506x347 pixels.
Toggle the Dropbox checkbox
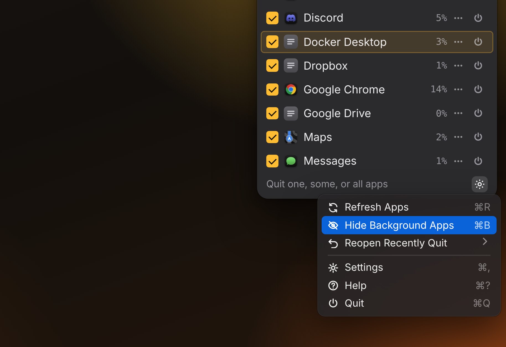[272, 66]
